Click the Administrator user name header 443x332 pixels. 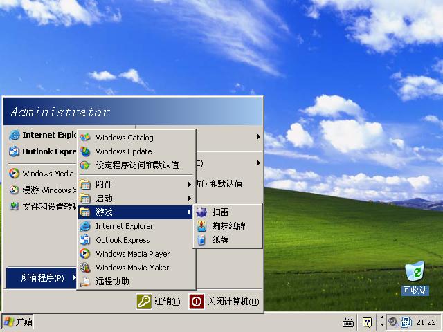coord(60,112)
